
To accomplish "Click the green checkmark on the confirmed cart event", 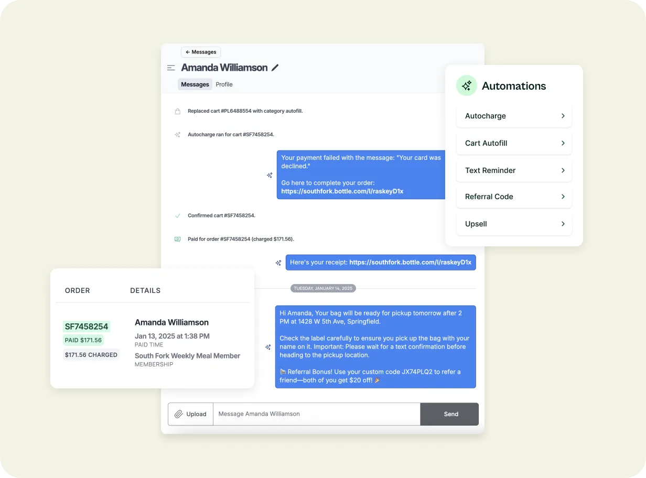I will coord(178,215).
